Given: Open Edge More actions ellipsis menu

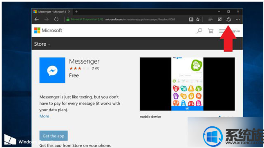Looking at the screenshot, I should 238,19.
